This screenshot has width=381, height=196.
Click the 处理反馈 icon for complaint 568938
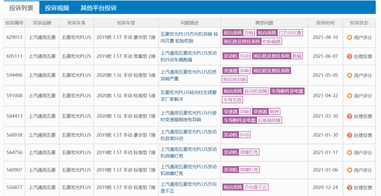pyautogui.click(x=349, y=135)
